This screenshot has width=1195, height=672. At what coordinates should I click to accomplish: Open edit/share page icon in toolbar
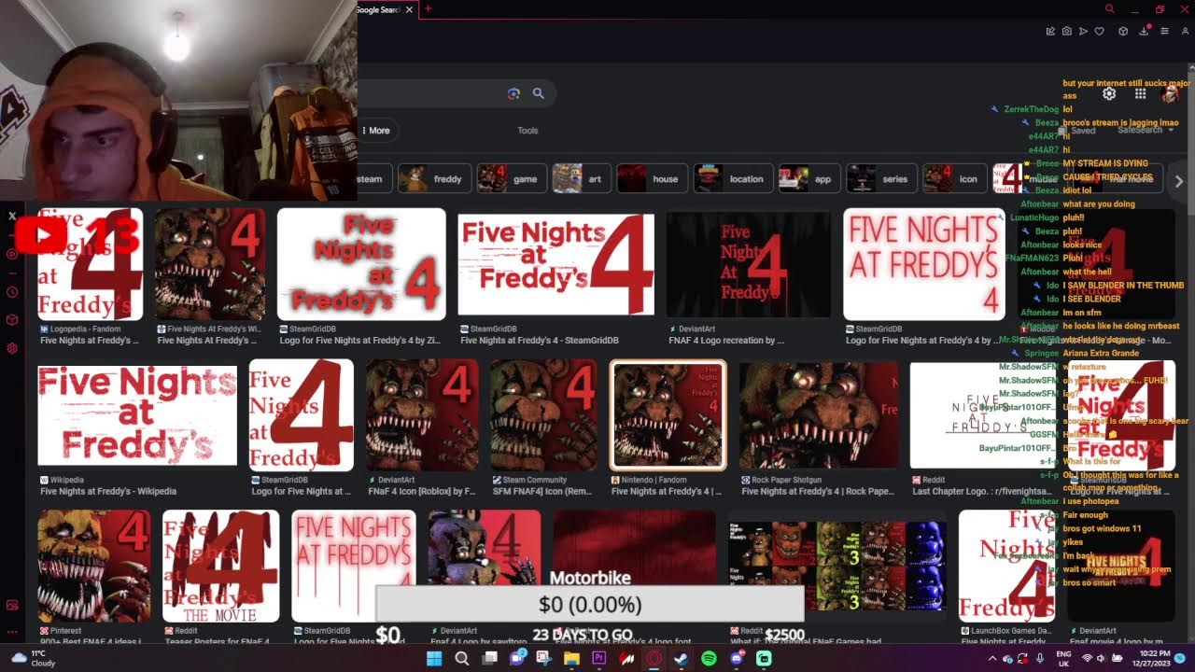point(1050,31)
